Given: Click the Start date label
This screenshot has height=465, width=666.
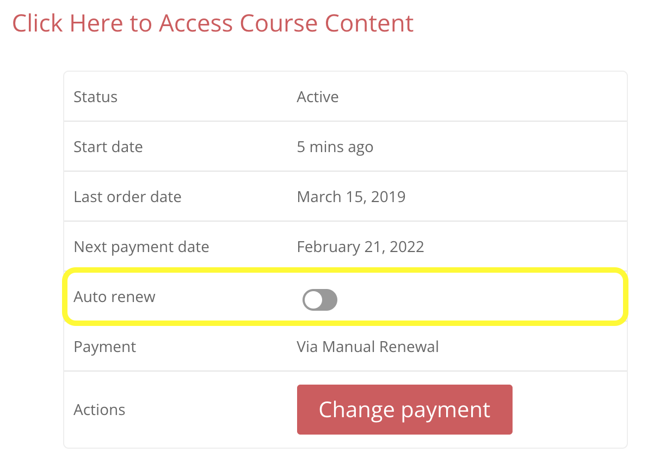Looking at the screenshot, I should point(108,147).
